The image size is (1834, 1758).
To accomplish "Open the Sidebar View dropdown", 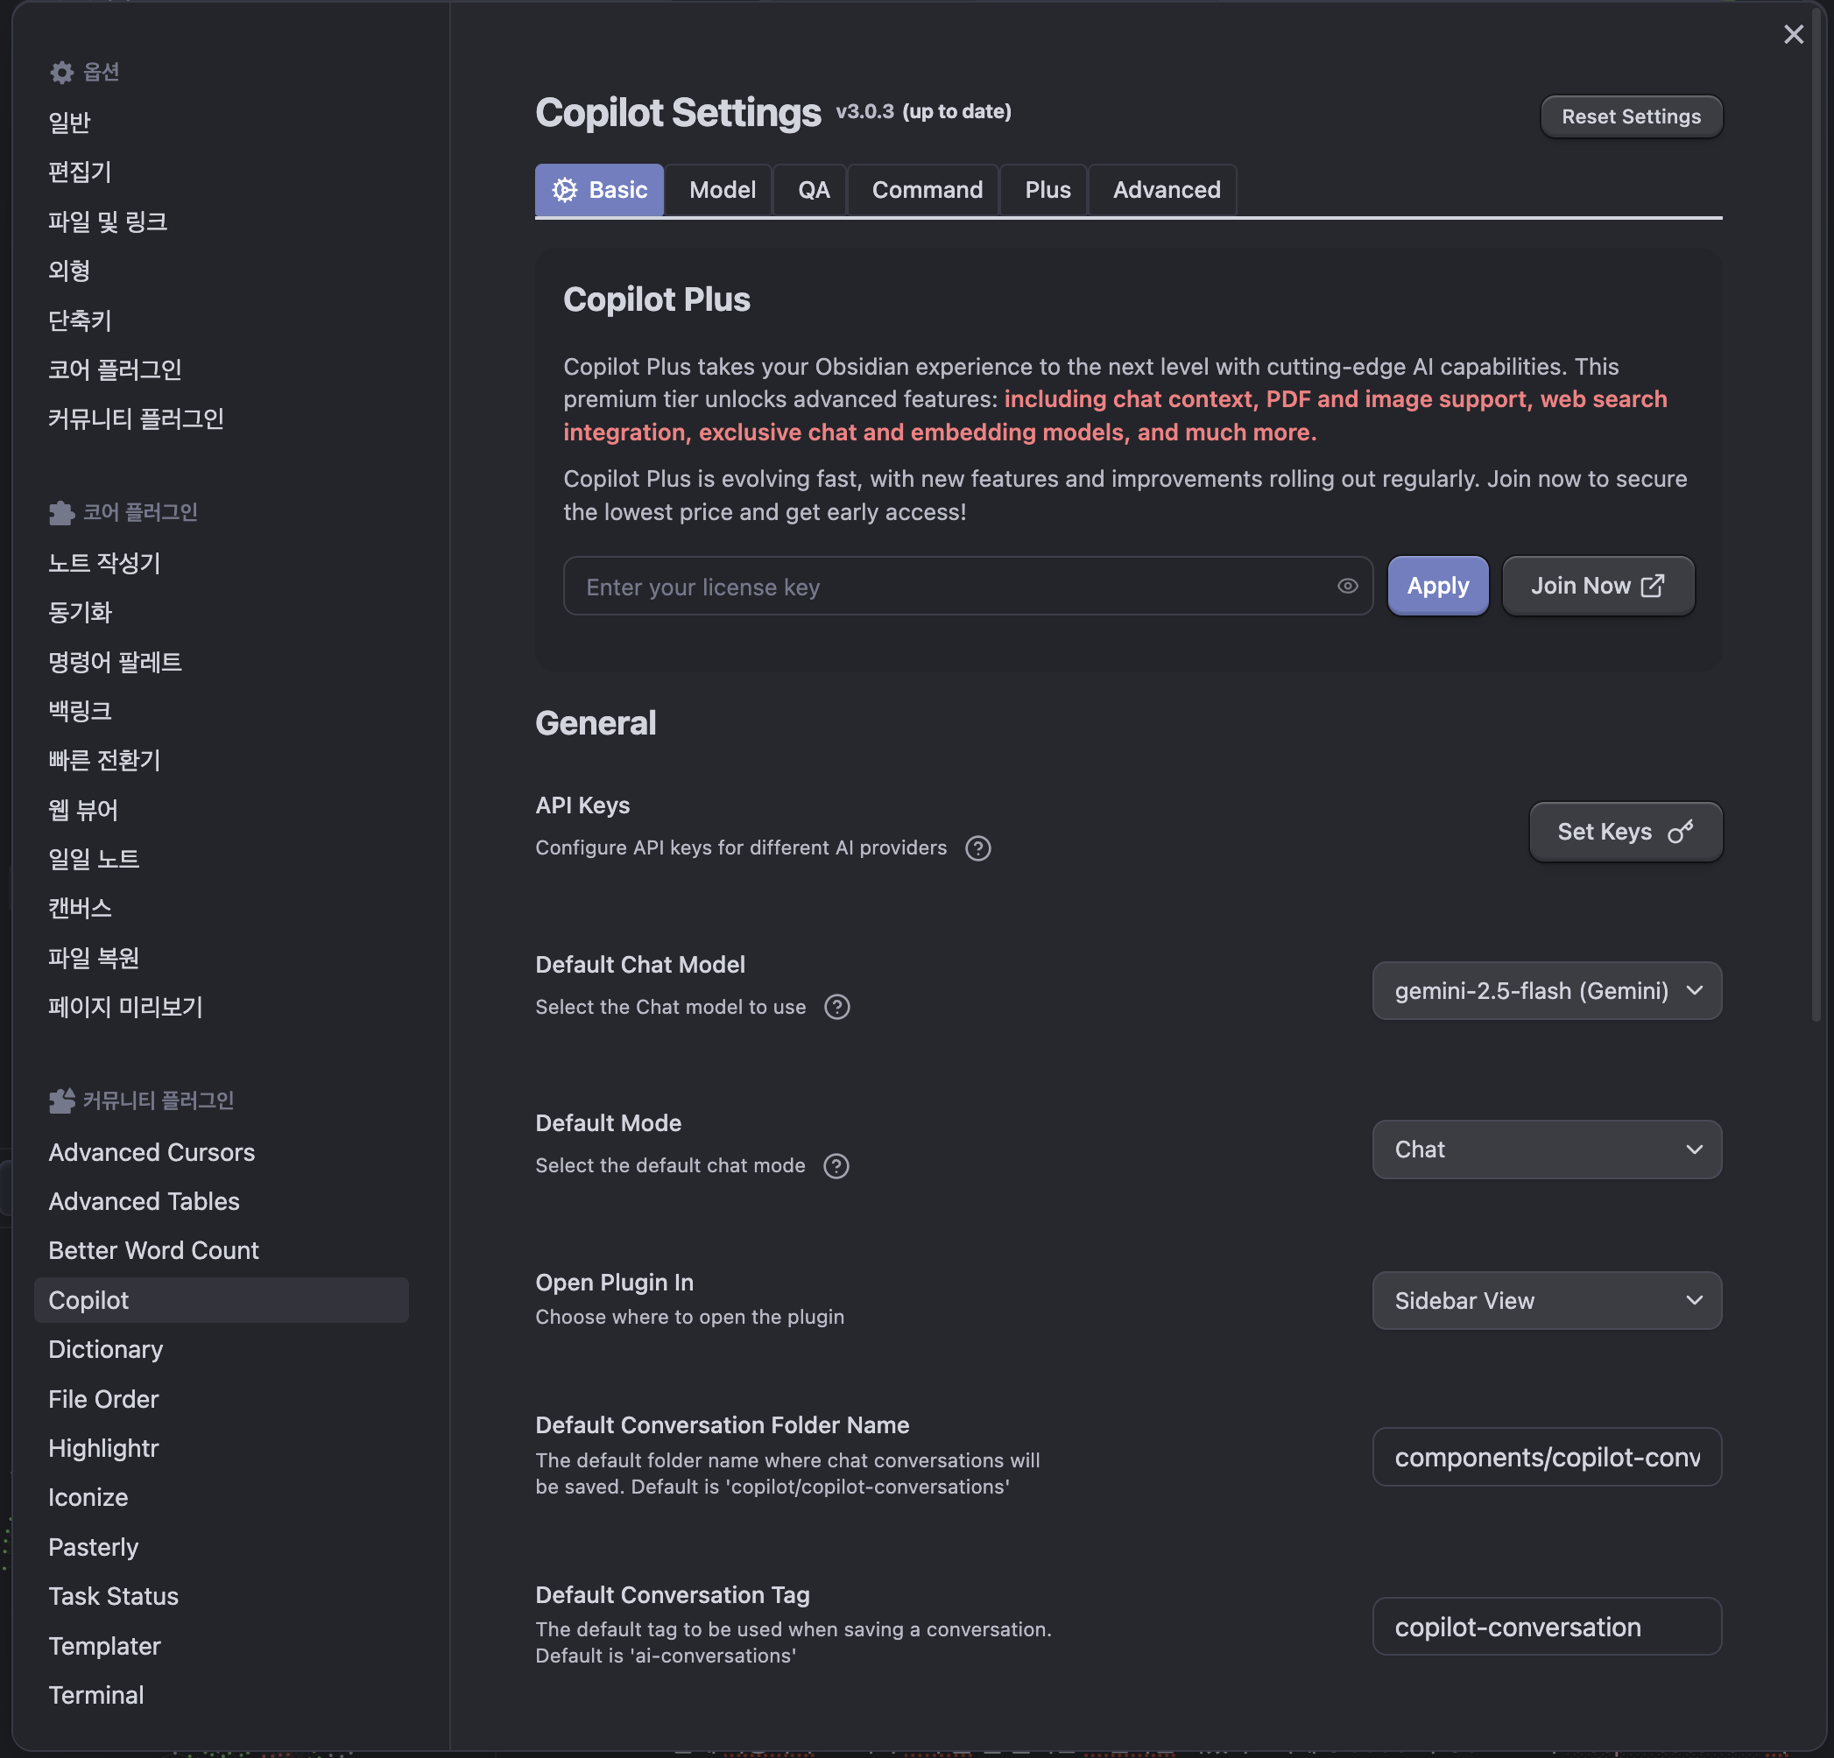I will click(x=1546, y=1301).
